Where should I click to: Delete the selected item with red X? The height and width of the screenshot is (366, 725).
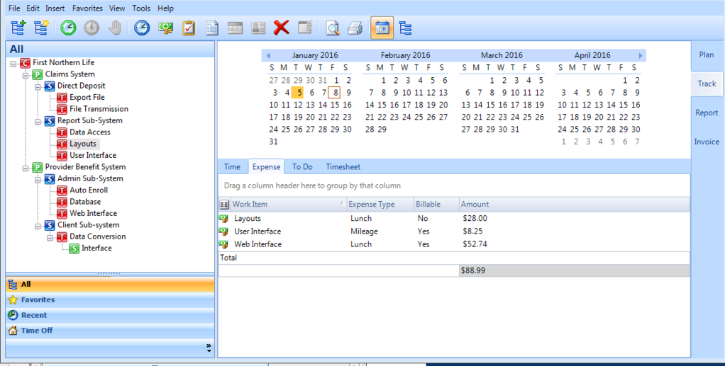281,28
